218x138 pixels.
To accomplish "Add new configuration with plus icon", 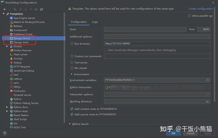I will pos(4,9).
